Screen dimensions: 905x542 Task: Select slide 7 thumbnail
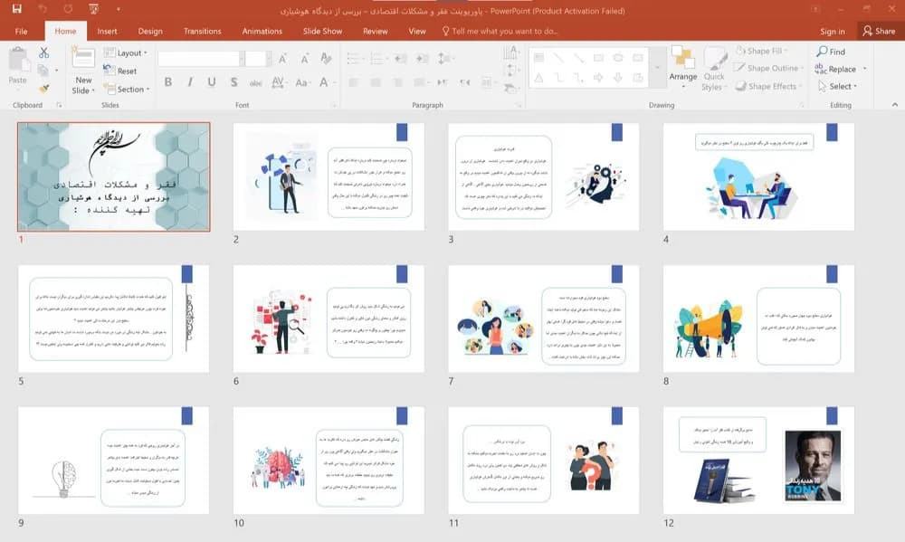544,319
